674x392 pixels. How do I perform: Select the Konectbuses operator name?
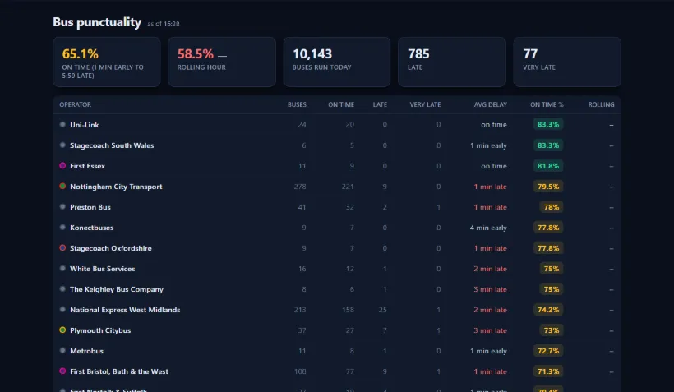point(91,228)
